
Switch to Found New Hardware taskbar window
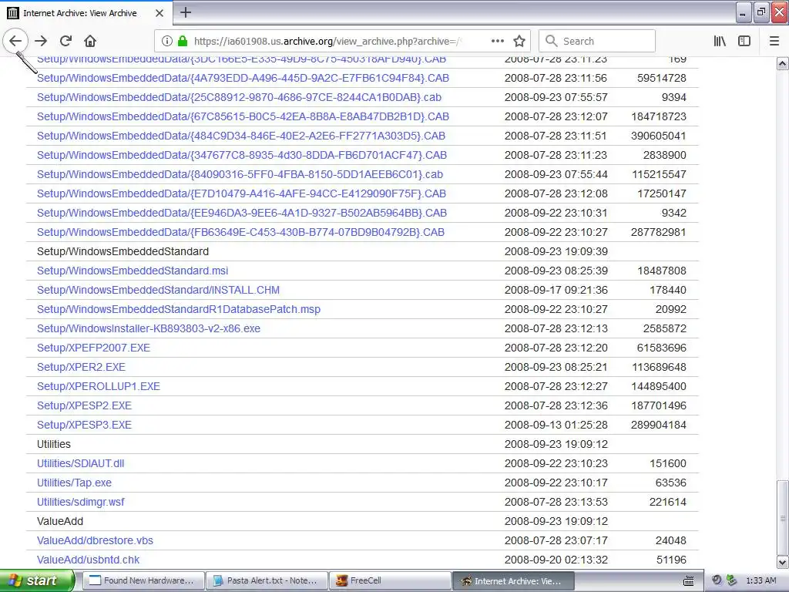click(143, 580)
